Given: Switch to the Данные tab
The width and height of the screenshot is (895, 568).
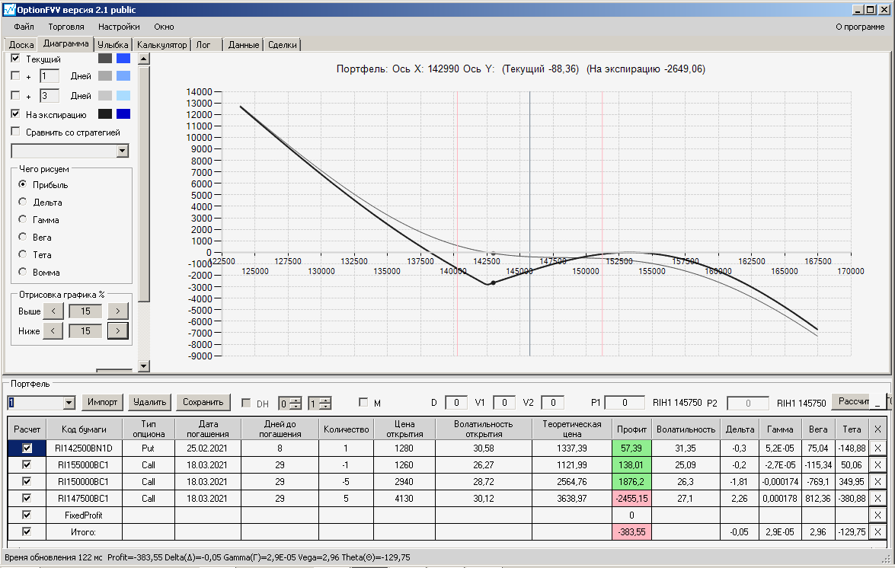Looking at the screenshot, I should [244, 44].
